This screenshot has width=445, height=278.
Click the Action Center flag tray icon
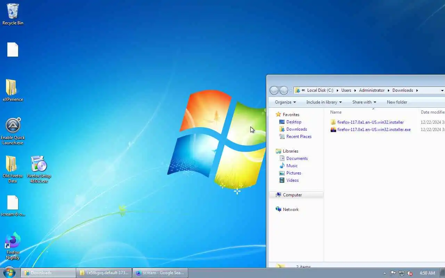393,273
